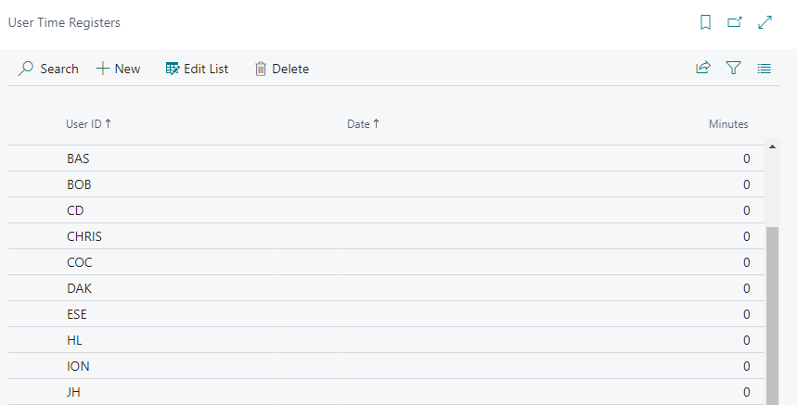Viewport: 797px width, 405px height.
Task: Open the list view layout icon
Action: (x=764, y=69)
